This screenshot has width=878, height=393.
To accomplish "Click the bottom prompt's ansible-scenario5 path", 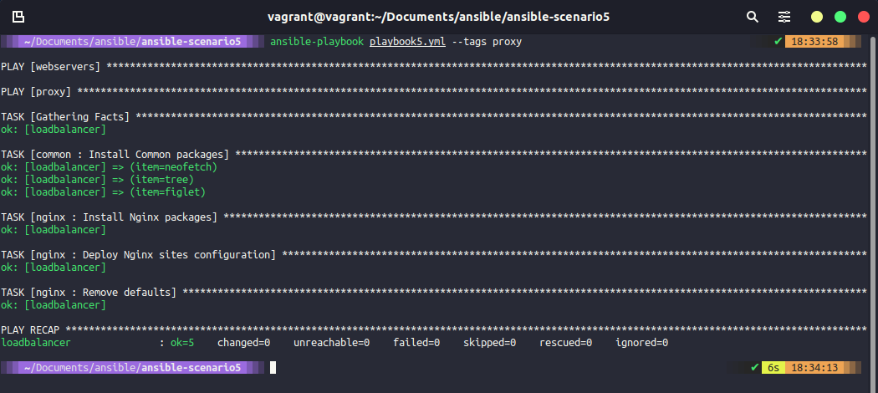I will pos(191,368).
